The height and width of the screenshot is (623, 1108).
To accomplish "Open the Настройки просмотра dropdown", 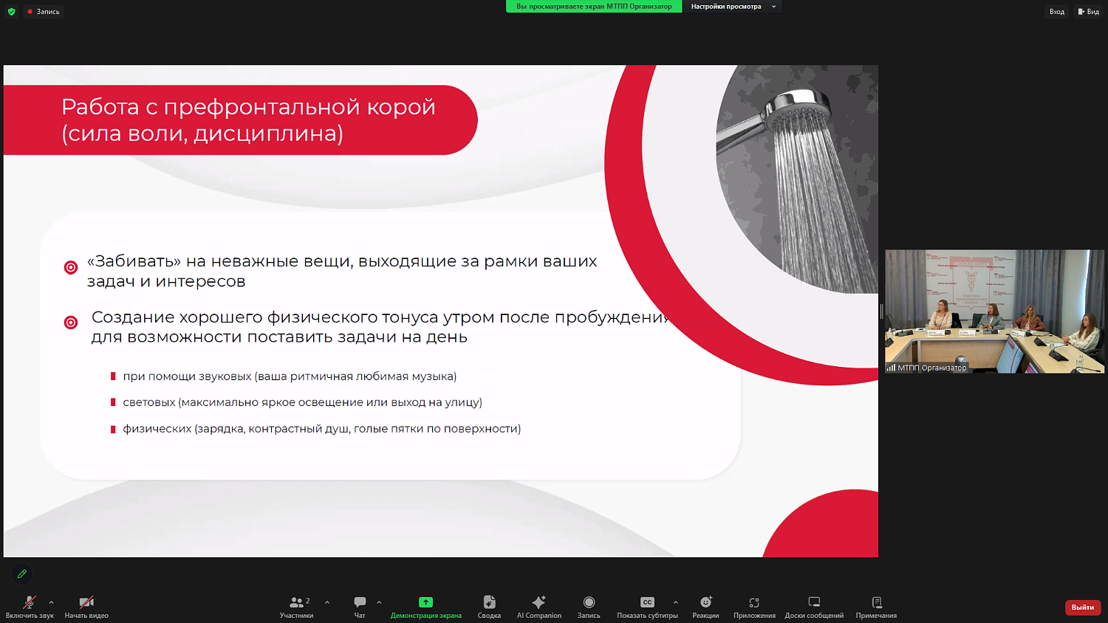I will 731,7.
